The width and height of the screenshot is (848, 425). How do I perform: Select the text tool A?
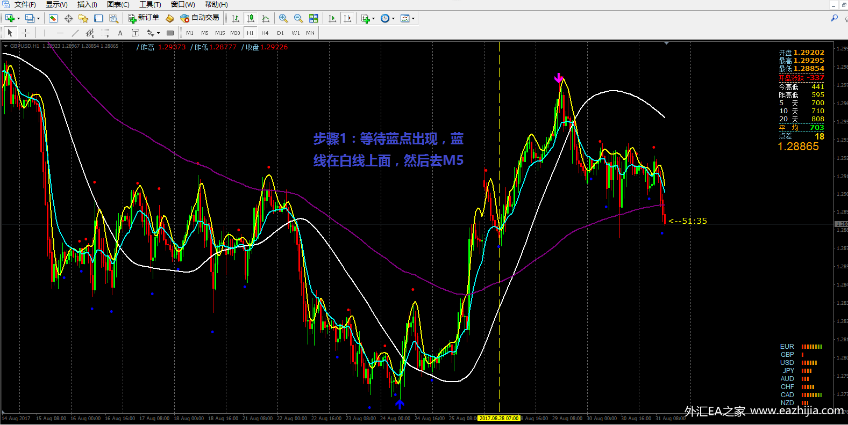pos(120,33)
